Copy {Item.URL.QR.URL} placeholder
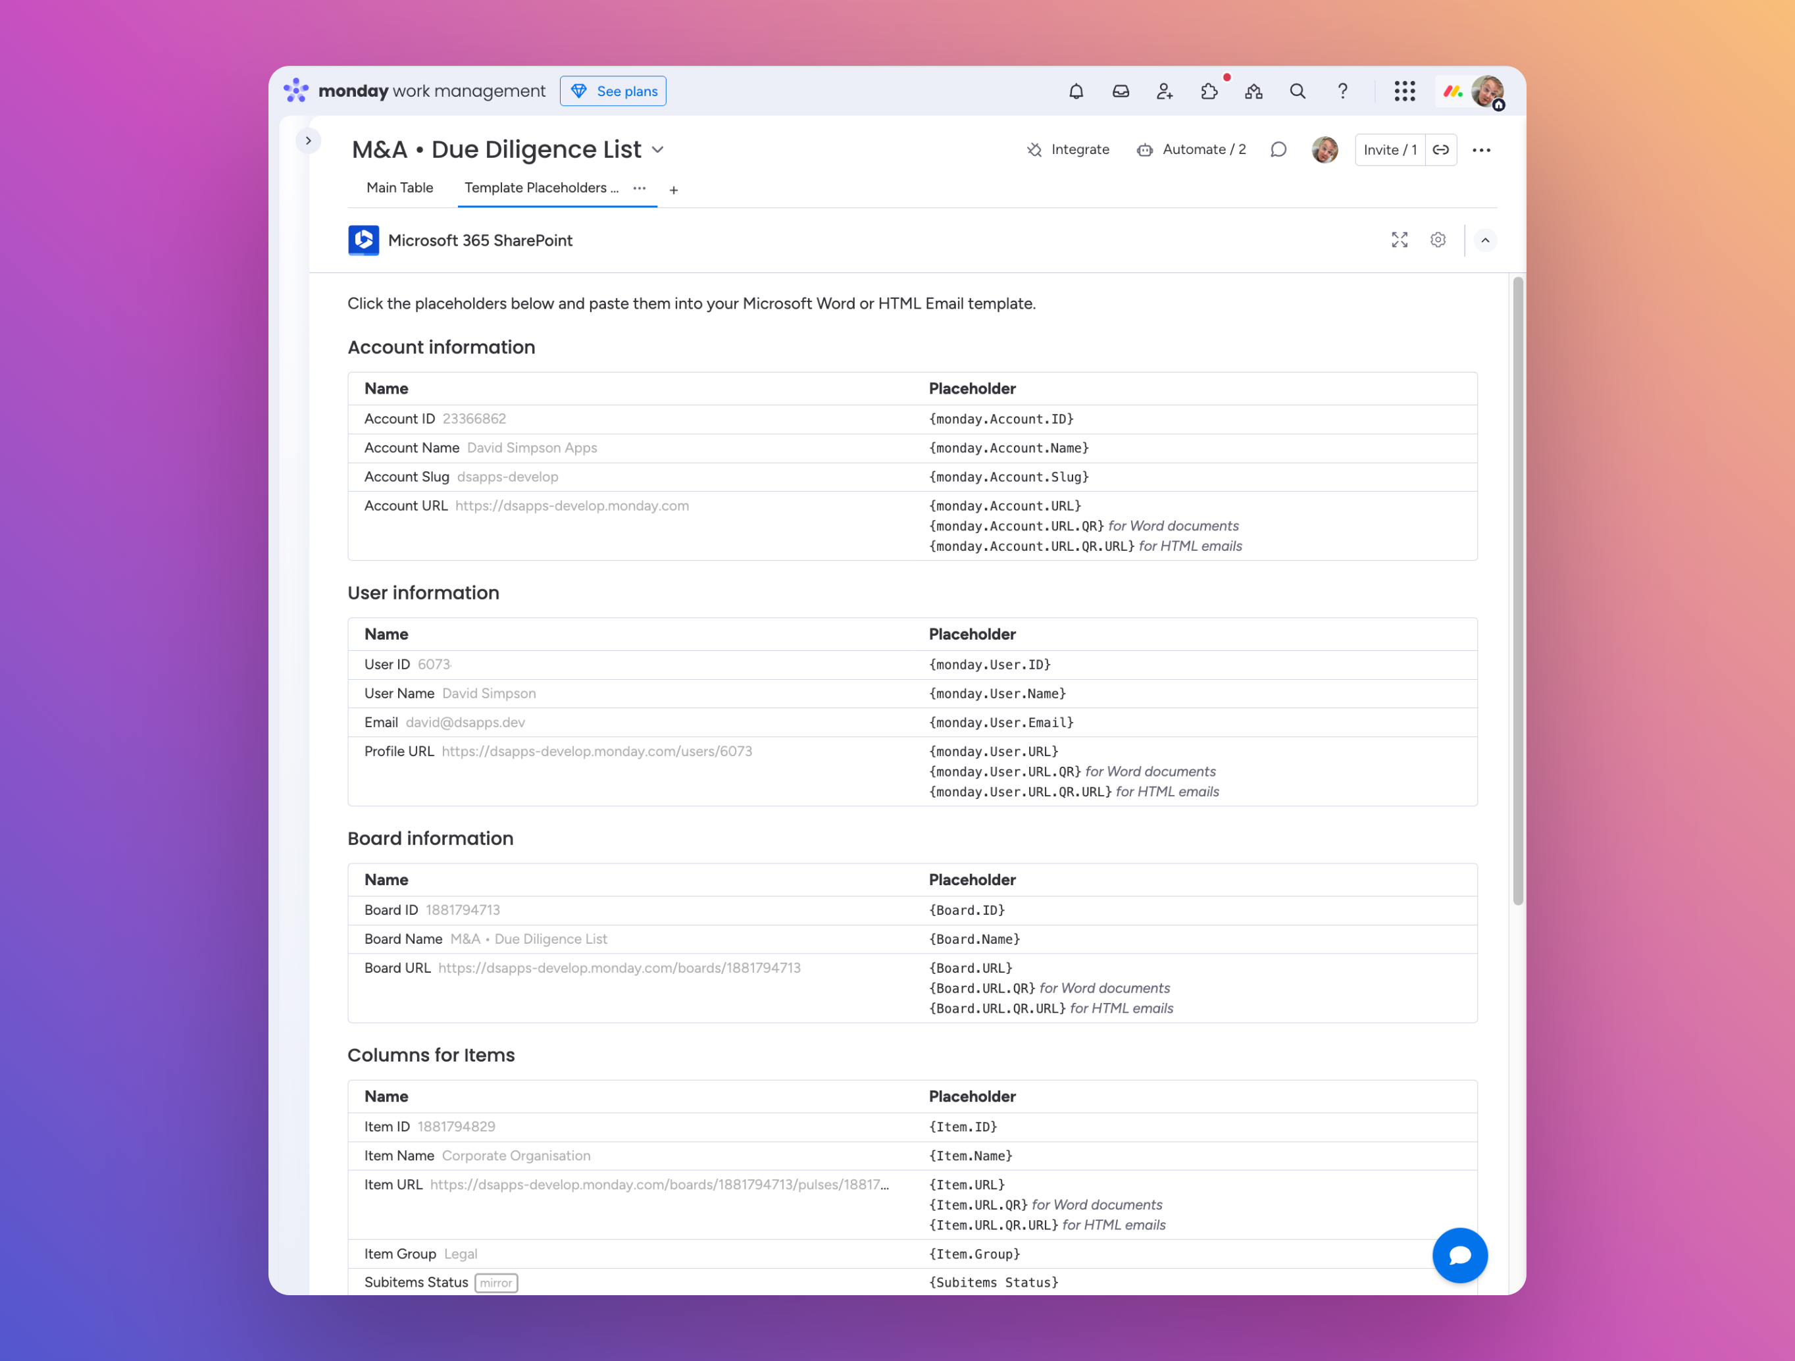The height and width of the screenshot is (1361, 1795). point(994,1225)
